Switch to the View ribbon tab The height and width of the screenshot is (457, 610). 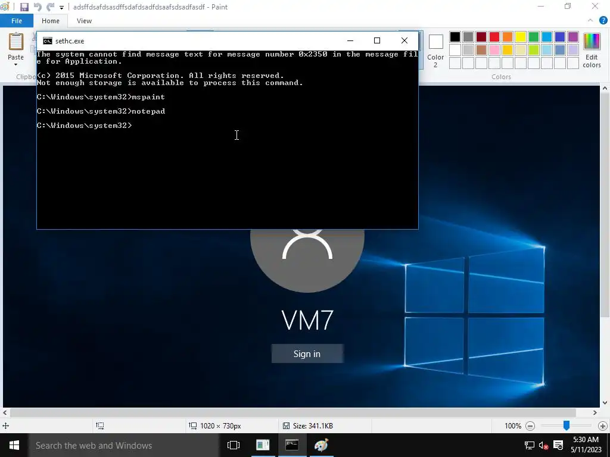click(x=84, y=21)
